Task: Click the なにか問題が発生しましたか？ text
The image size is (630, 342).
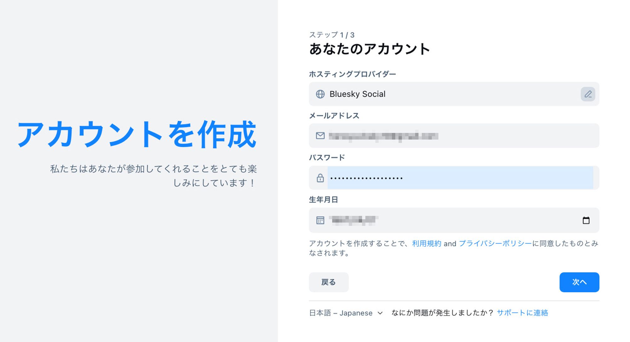Action: point(442,313)
